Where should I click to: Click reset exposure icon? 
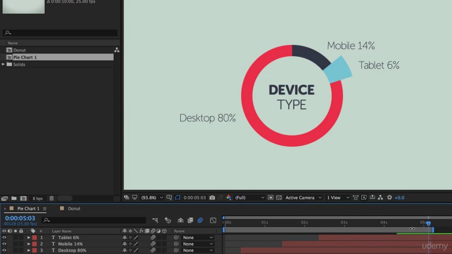390,198
